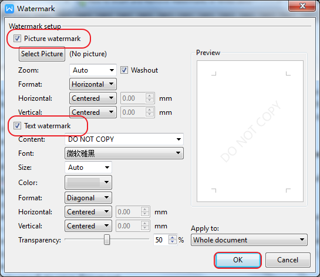Toggle the Text watermark checkbox
The height and width of the screenshot is (277, 320).
point(17,125)
